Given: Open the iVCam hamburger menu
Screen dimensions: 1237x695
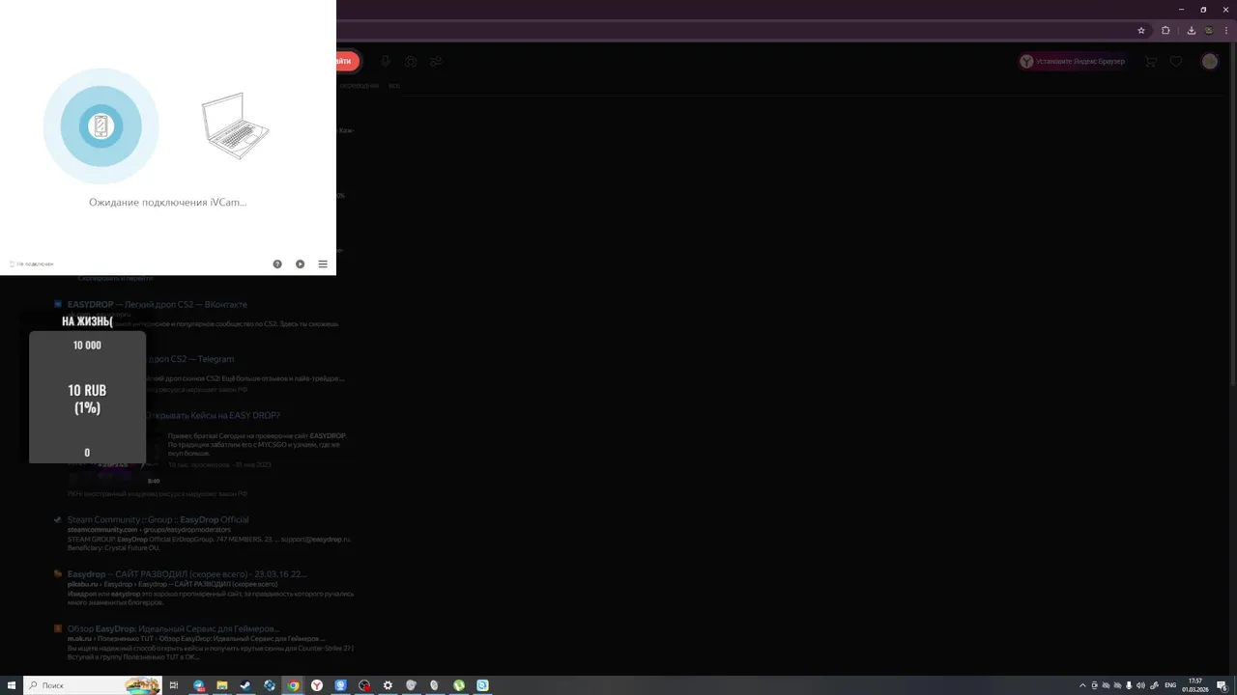Looking at the screenshot, I should pyautogui.click(x=323, y=264).
